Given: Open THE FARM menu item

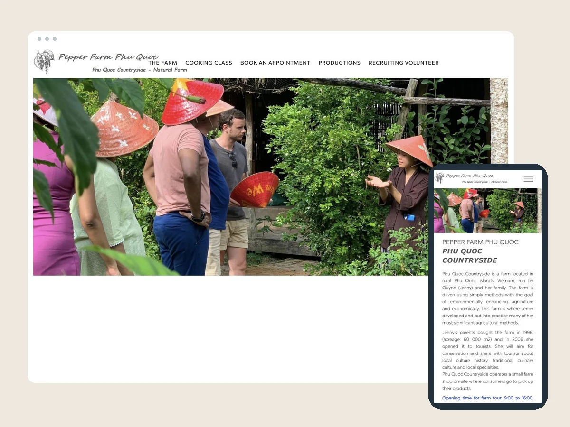Looking at the screenshot, I should (x=163, y=63).
